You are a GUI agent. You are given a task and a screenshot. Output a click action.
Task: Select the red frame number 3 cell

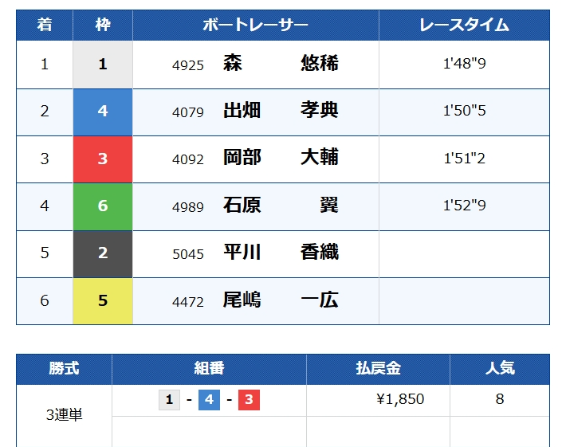point(103,159)
